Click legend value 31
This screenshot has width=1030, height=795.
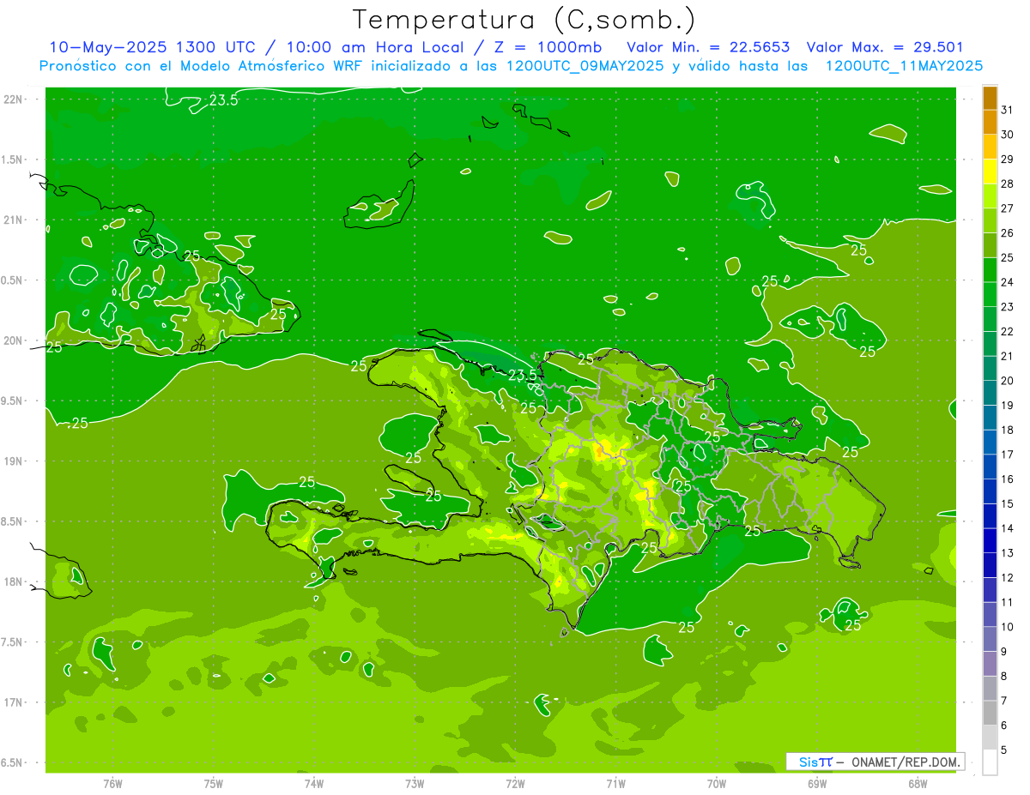tap(1008, 110)
